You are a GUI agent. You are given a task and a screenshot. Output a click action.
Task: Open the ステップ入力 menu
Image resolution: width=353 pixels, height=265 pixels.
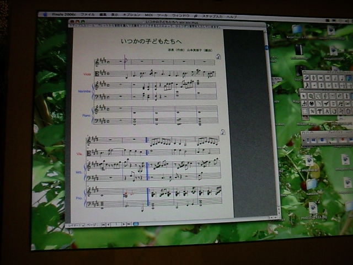pyautogui.click(x=212, y=16)
